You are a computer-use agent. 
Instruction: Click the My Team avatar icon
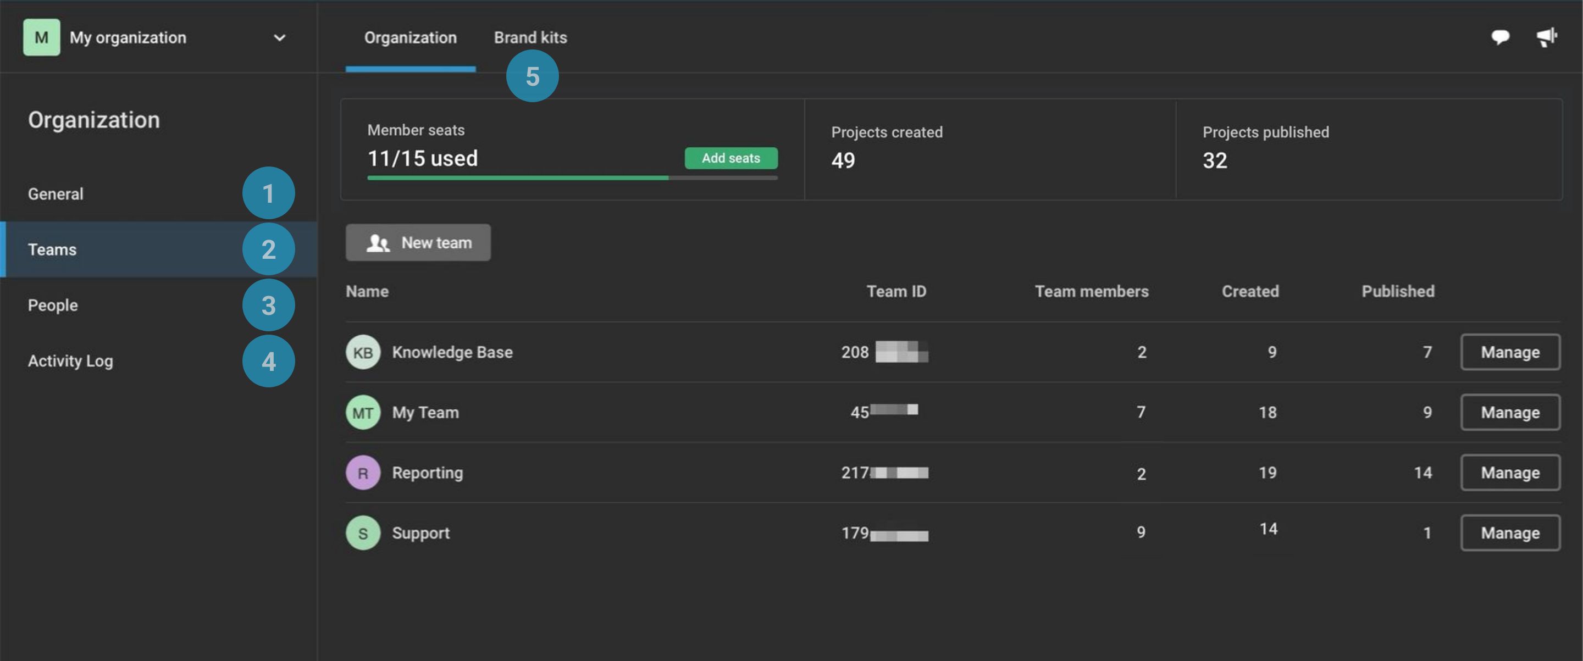(x=363, y=412)
